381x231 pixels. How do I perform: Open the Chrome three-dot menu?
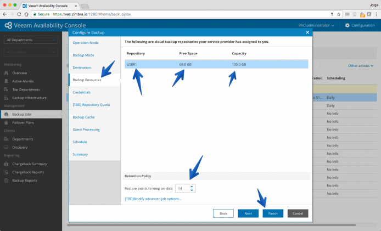[376, 14]
